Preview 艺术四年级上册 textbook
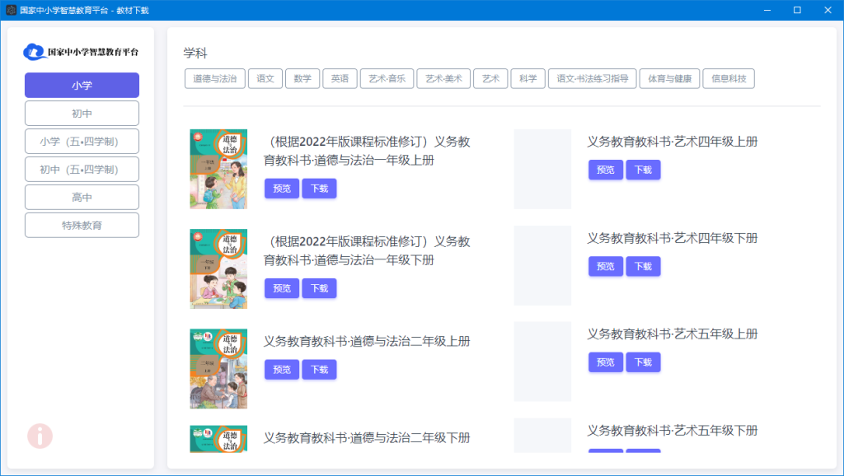 point(606,170)
